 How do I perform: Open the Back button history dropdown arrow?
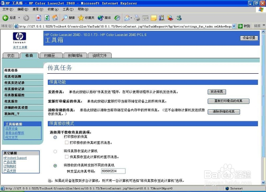(19, 18)
